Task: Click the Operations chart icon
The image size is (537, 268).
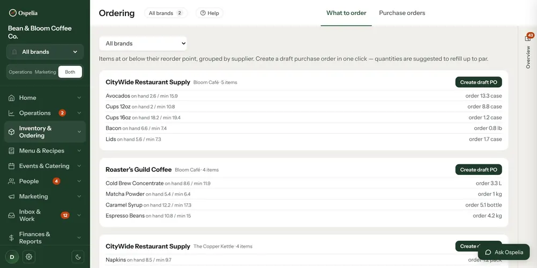Action: [11, 113]
